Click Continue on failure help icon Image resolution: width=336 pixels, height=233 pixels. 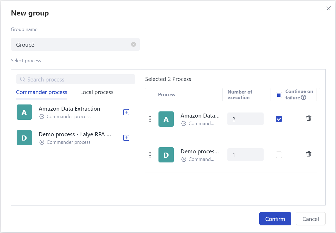tap(304, 98)
